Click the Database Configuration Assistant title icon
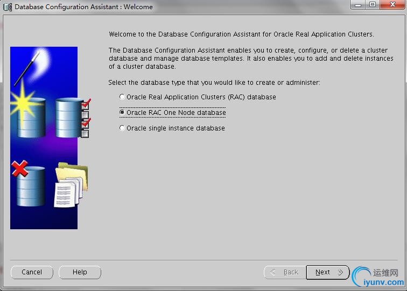407x291 pixels. point(8,7)
